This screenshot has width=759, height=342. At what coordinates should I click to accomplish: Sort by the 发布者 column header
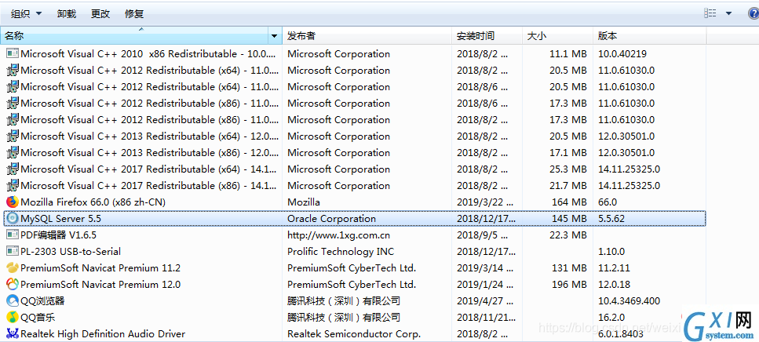tap(367, 36)
